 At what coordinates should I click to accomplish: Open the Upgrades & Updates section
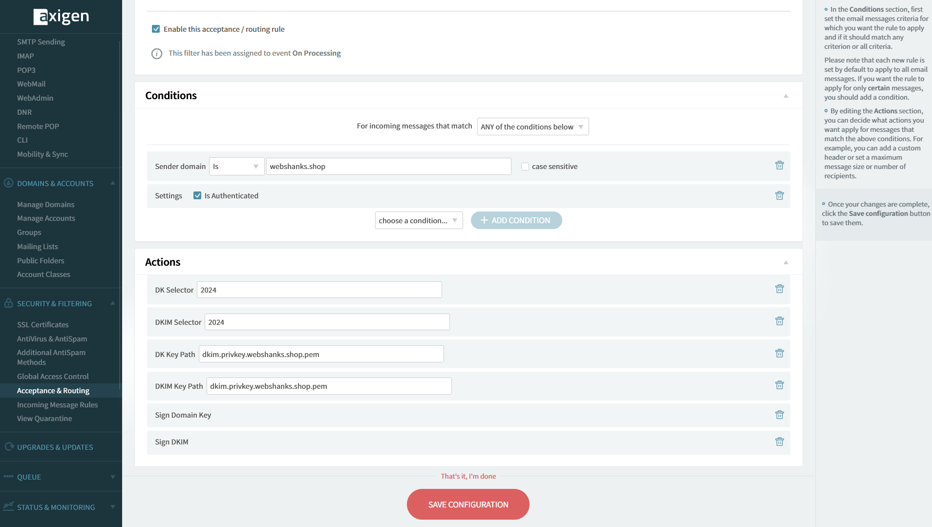point(55,447)
